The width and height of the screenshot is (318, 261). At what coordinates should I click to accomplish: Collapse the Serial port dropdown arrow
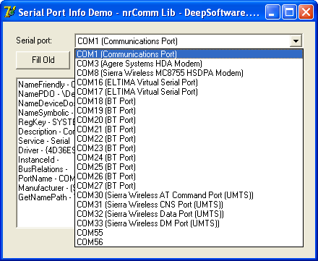296,41
